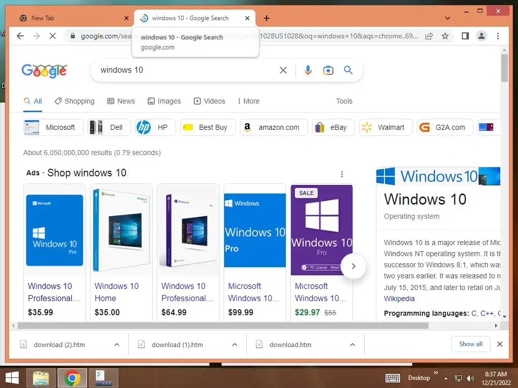Open the $29.97 Microsoft Windows 10 link
The image size is (518, 388).
tap(320, 292)
